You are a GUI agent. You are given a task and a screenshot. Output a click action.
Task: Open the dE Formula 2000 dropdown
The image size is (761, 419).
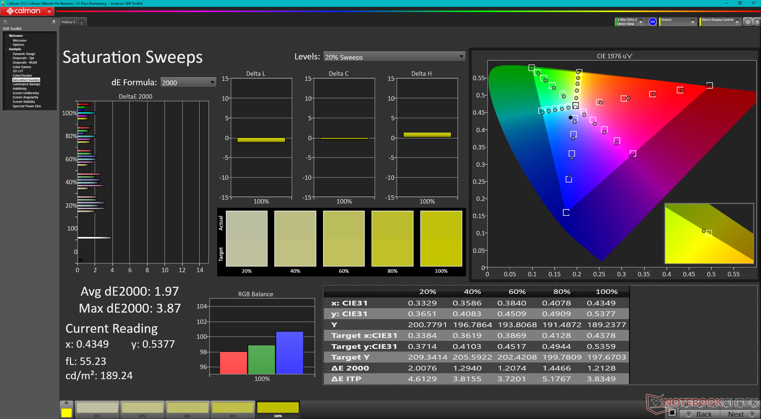click(x=212, y=82)
